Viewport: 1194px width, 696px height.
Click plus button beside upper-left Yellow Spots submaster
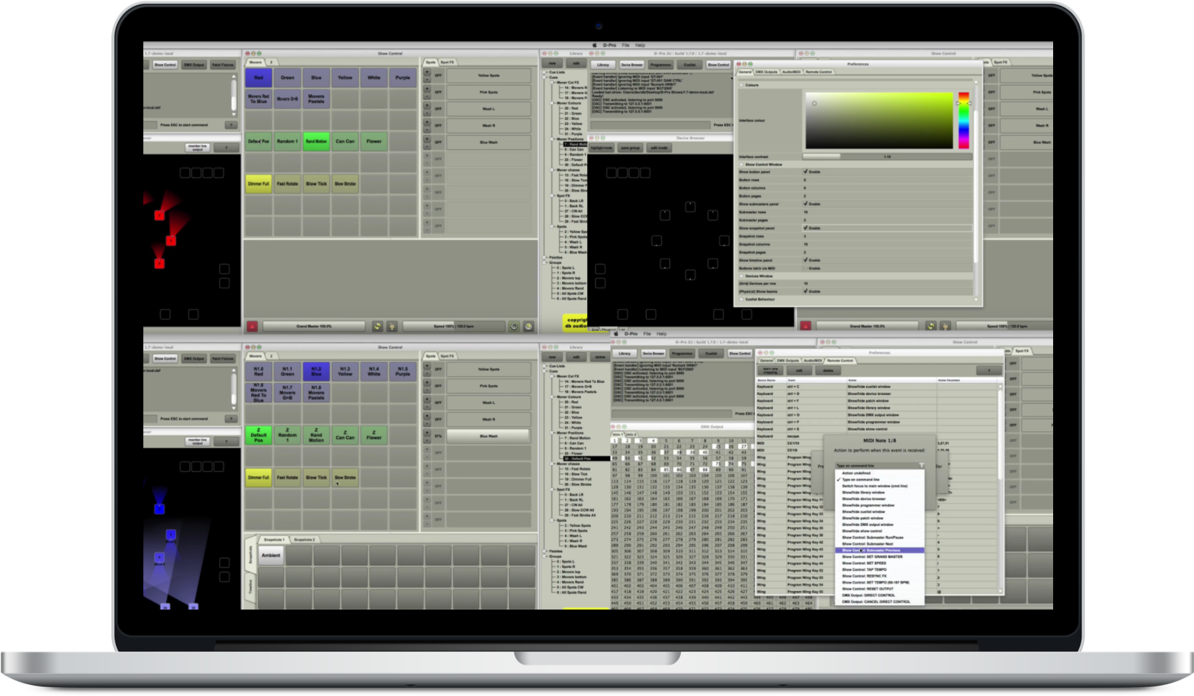(427, 72)
